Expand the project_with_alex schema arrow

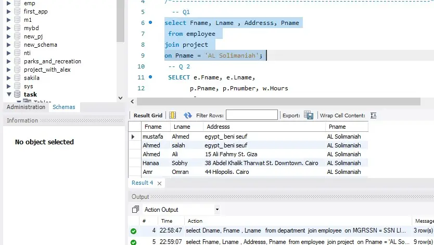pos(9,70)
